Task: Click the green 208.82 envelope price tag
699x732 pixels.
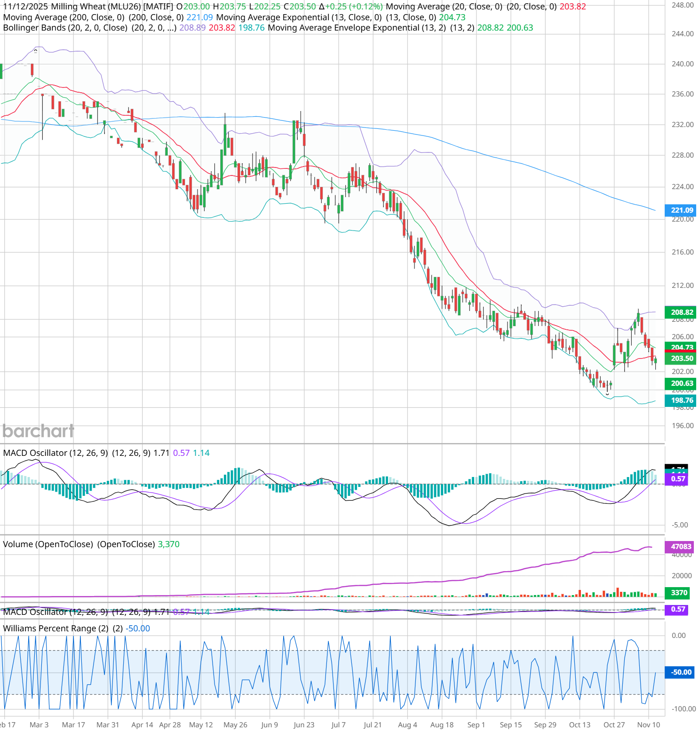Action: [681, 312]
